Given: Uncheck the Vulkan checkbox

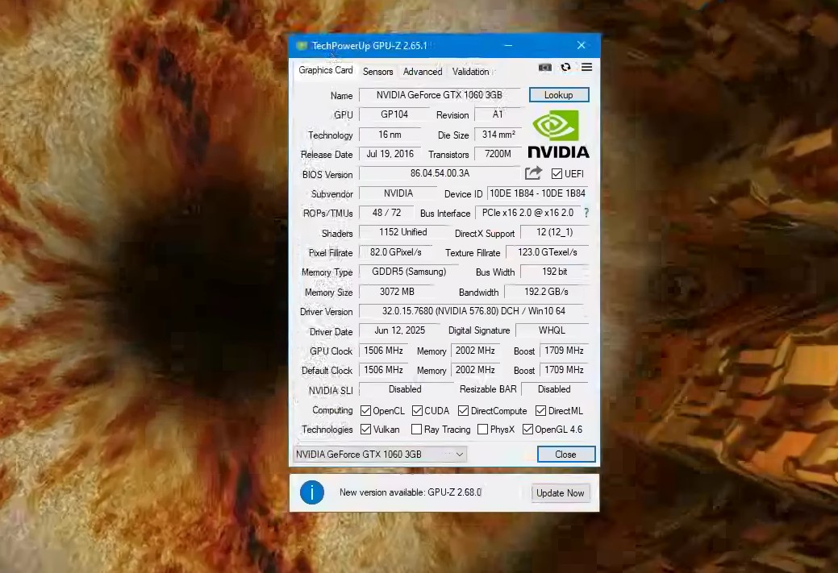Looking at the screenshot, I should pos(365,430).
